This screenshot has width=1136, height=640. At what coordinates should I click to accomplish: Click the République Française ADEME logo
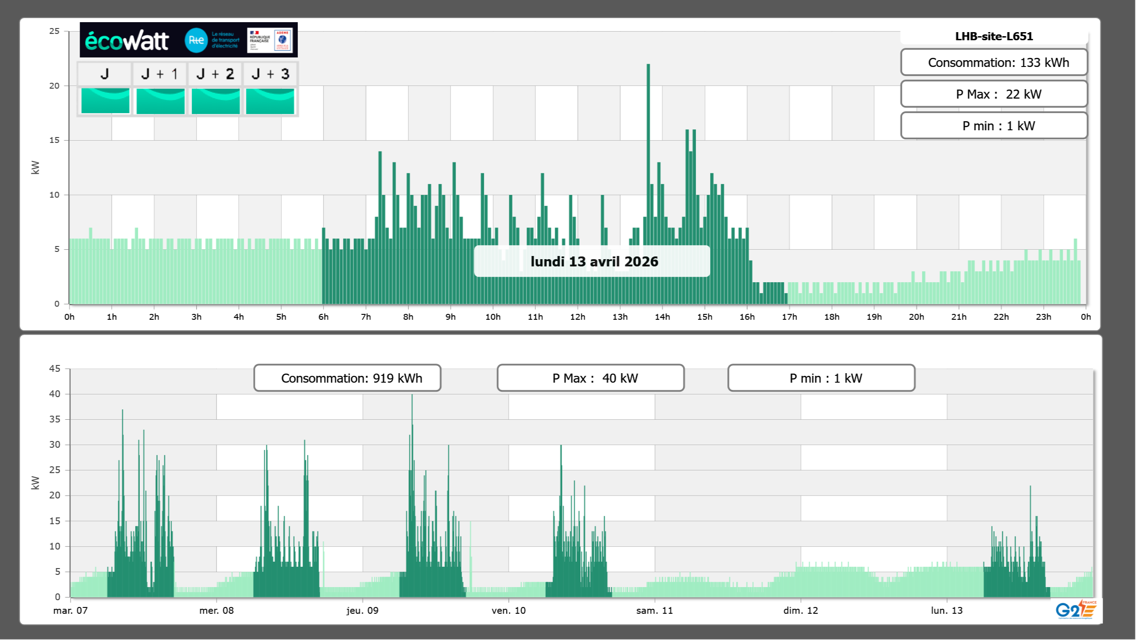(x=270, y=40)
